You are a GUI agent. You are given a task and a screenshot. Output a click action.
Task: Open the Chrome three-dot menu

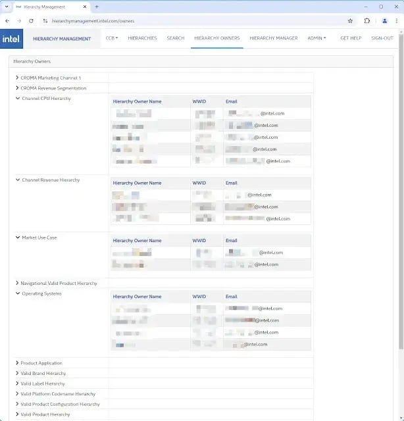coord(397,21)
